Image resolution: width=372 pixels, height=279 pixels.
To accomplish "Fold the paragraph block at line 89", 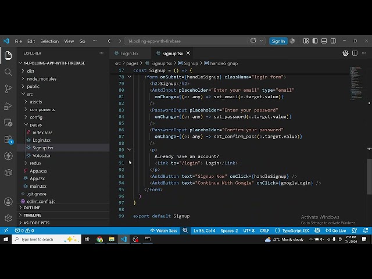I will (129, 149).
